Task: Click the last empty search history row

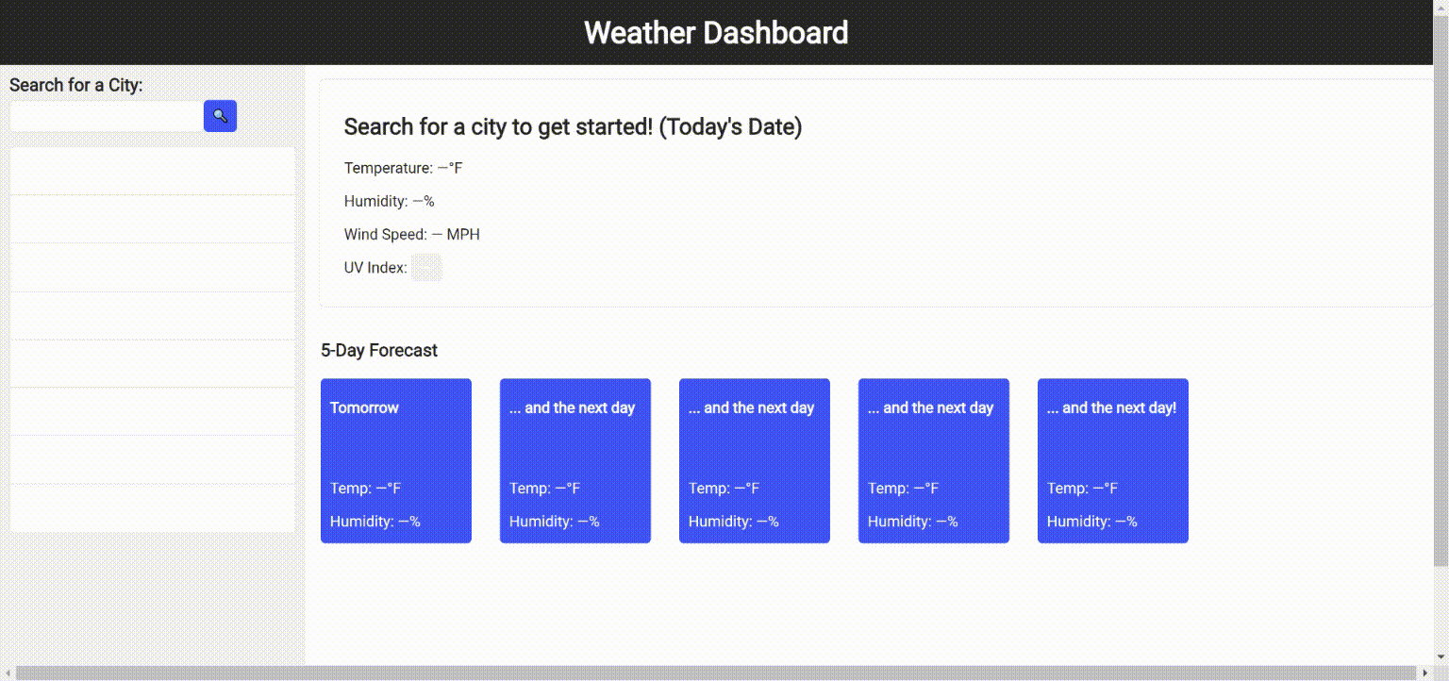Action: (152, 508)
